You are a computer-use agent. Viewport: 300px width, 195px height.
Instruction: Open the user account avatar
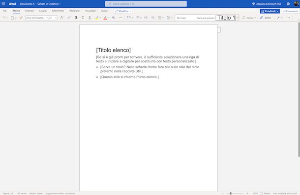(297, 3)
